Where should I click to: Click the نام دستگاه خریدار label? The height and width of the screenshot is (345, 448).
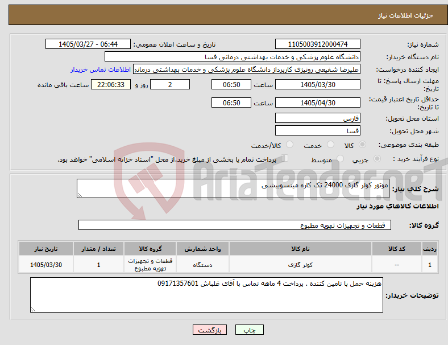coord(413,57)
